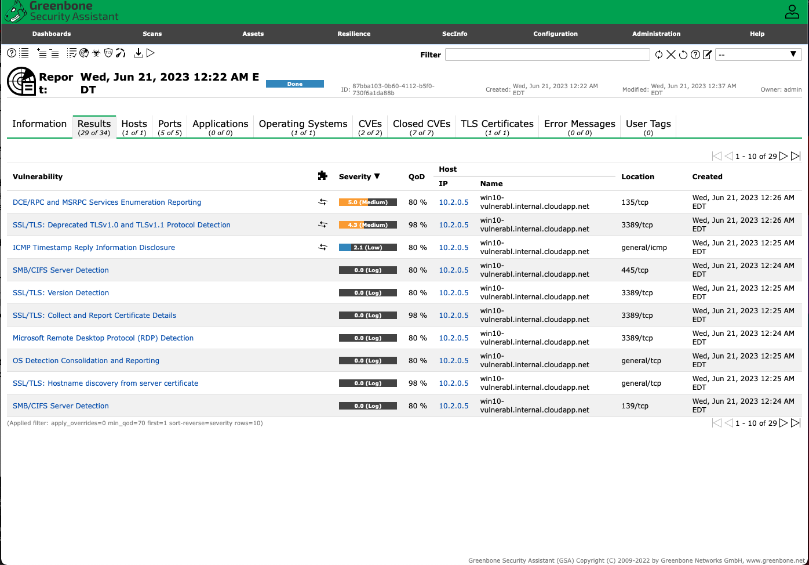Remove report contents from assets icon
This screenshot has width=809, height=565.
[x=54, y=53]
